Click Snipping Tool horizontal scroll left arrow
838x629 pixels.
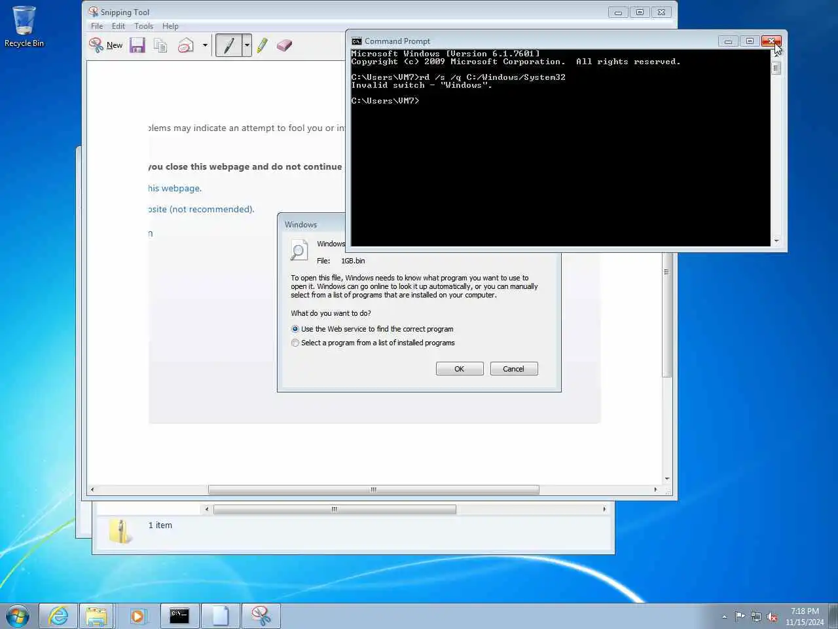coord(92,489)
